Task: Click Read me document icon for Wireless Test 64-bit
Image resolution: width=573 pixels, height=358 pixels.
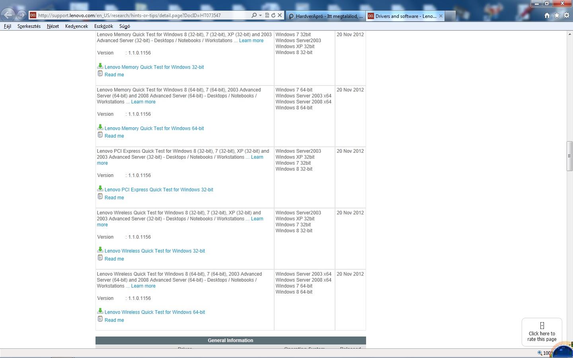Action: pos(100,319)
